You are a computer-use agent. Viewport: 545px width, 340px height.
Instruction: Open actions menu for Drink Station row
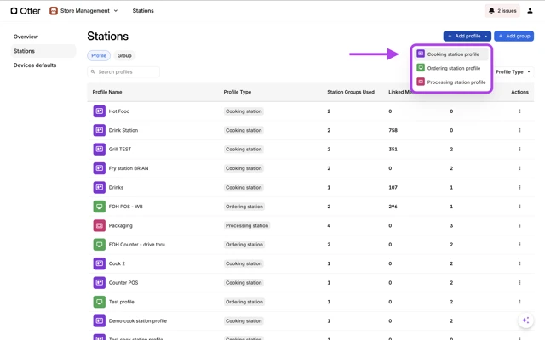point(519,131)
